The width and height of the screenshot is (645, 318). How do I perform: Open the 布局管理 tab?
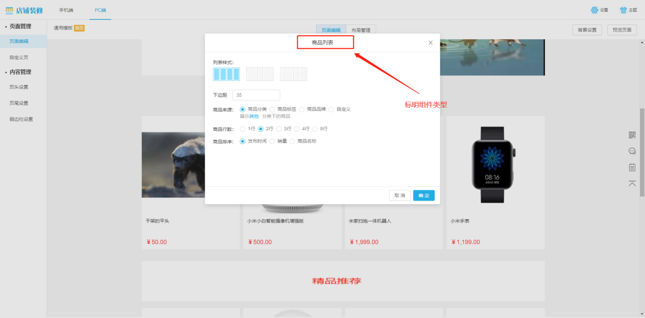pos(361,30)
